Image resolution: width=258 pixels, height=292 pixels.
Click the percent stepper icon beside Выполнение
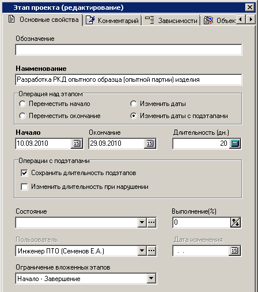236,222
